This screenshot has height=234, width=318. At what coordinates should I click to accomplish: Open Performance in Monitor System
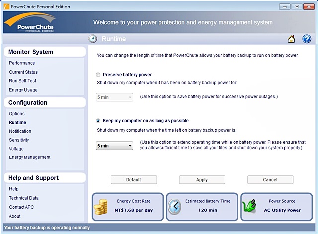click(22, 63)
